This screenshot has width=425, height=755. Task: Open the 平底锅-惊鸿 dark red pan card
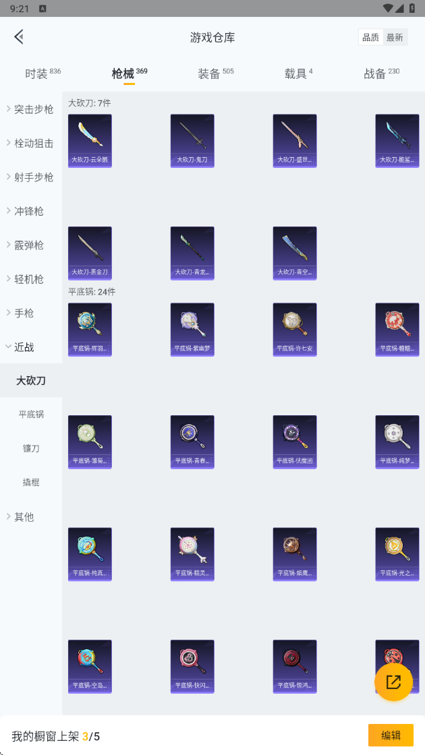295,667
